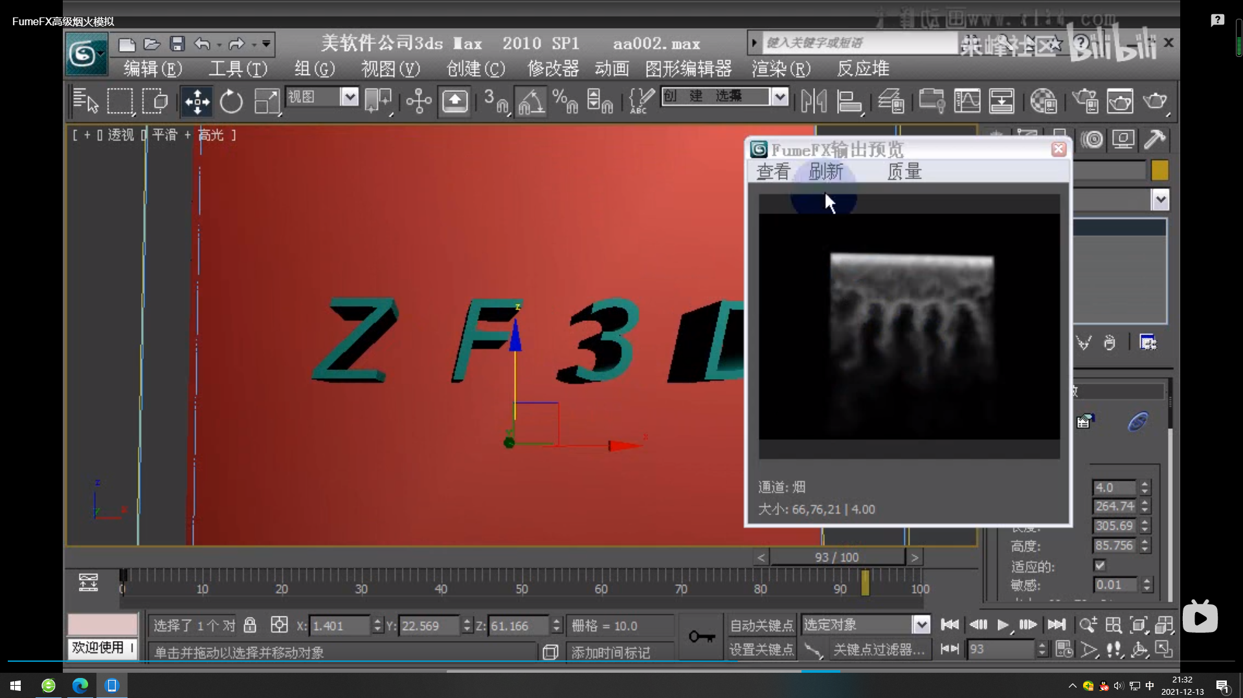Toggle the angle snap button

click(x=531, y=102)
